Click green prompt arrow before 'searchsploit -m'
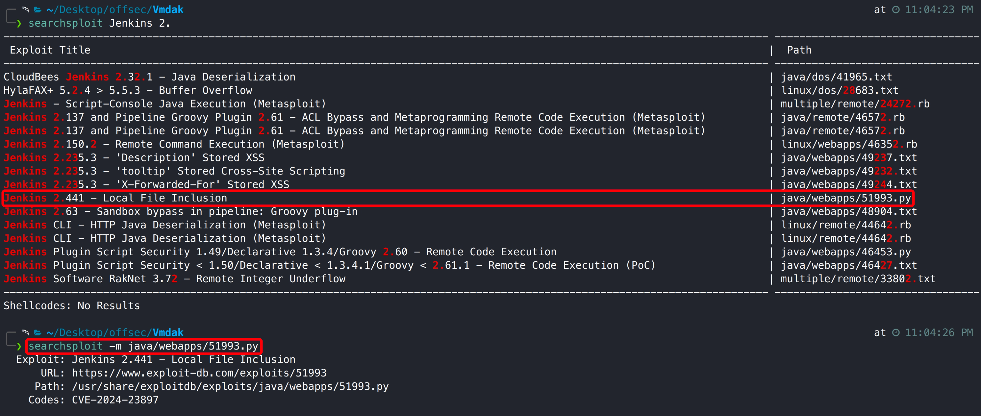The image size is (981, 416). [x=19, y=346]
